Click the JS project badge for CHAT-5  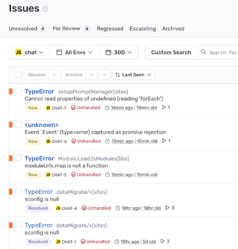pyautogui.click(x=48, y=175)
